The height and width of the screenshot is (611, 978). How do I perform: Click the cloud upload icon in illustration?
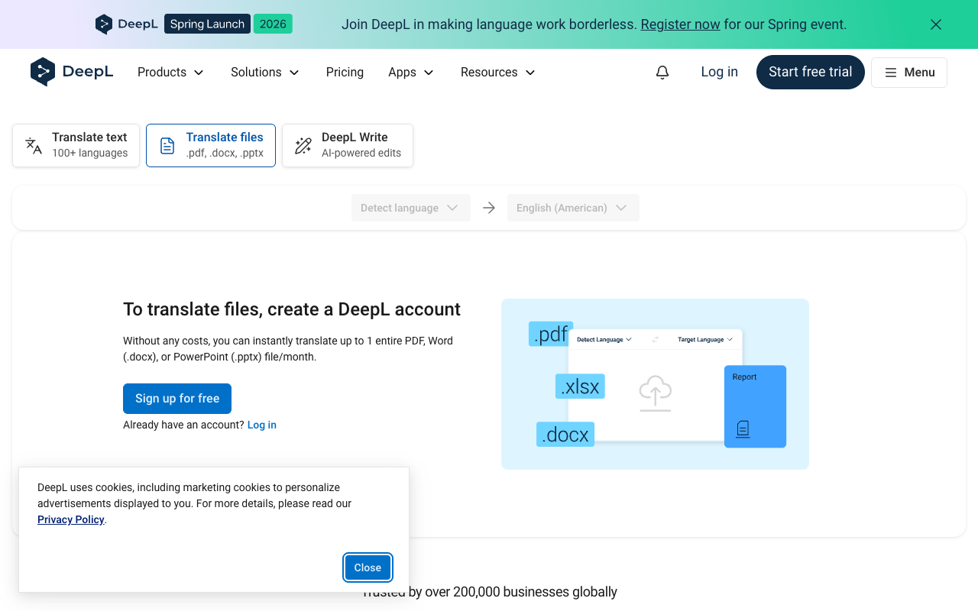(x=654, y=395)
